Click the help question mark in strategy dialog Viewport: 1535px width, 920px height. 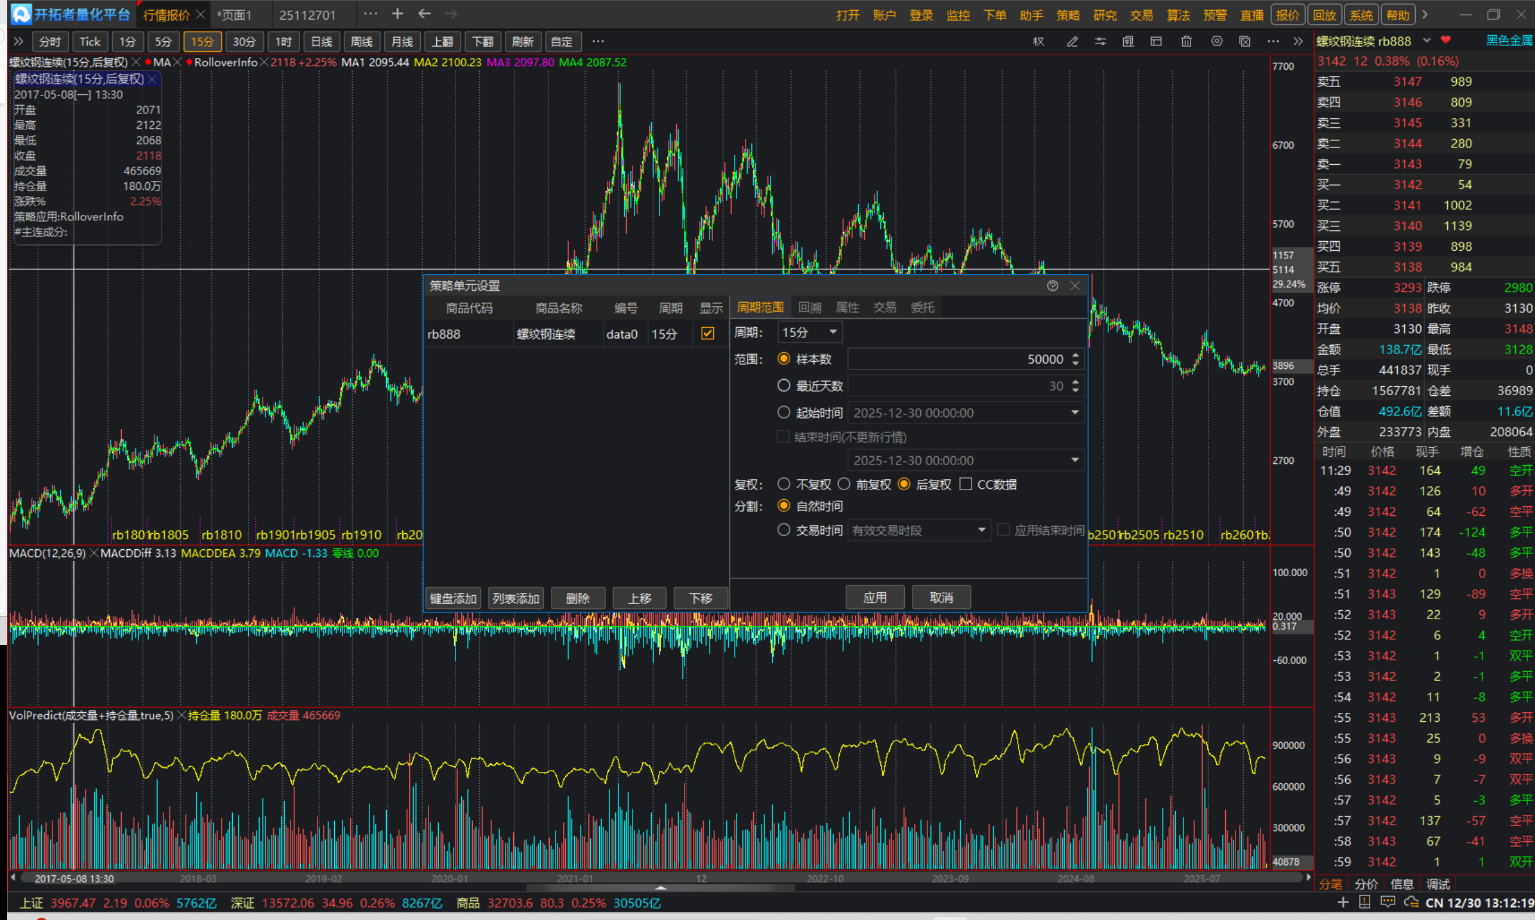click(x=1052, y=286)
